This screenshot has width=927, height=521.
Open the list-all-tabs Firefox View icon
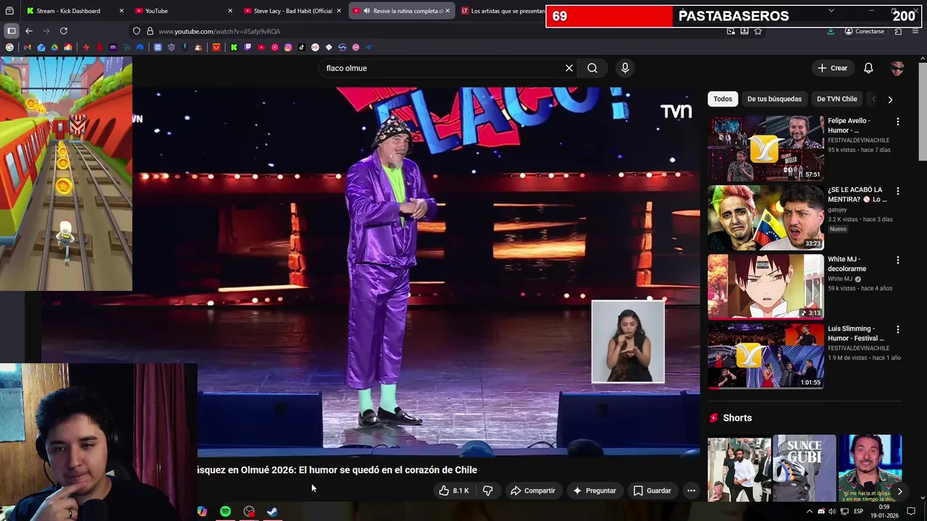tap(9, 11)
